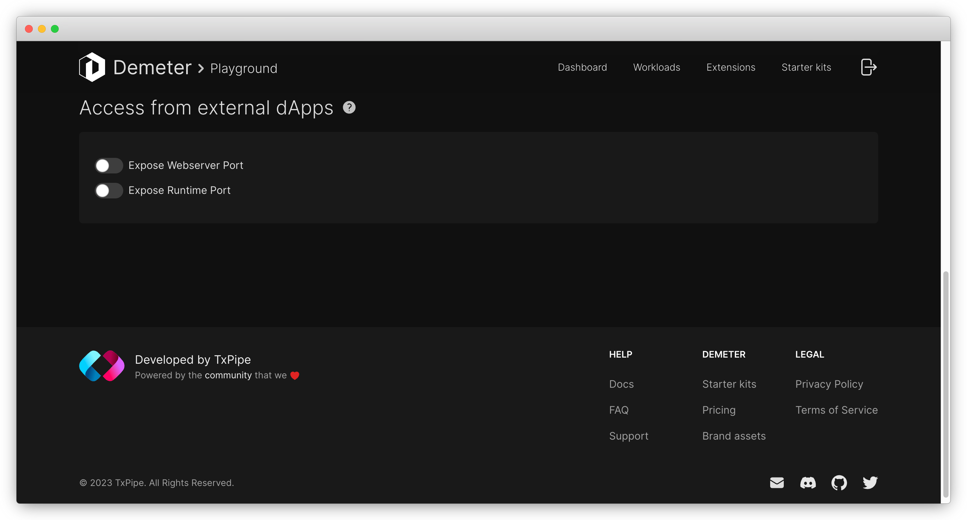The image size is (967, 520).
Task: Click the breadcrumb chevron after Demeter
Action: click(201, 69)
